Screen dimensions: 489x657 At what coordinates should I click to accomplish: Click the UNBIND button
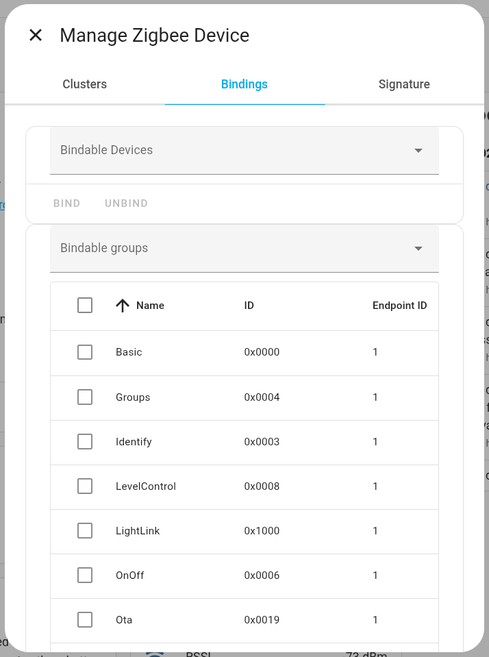tap(126, 203)
